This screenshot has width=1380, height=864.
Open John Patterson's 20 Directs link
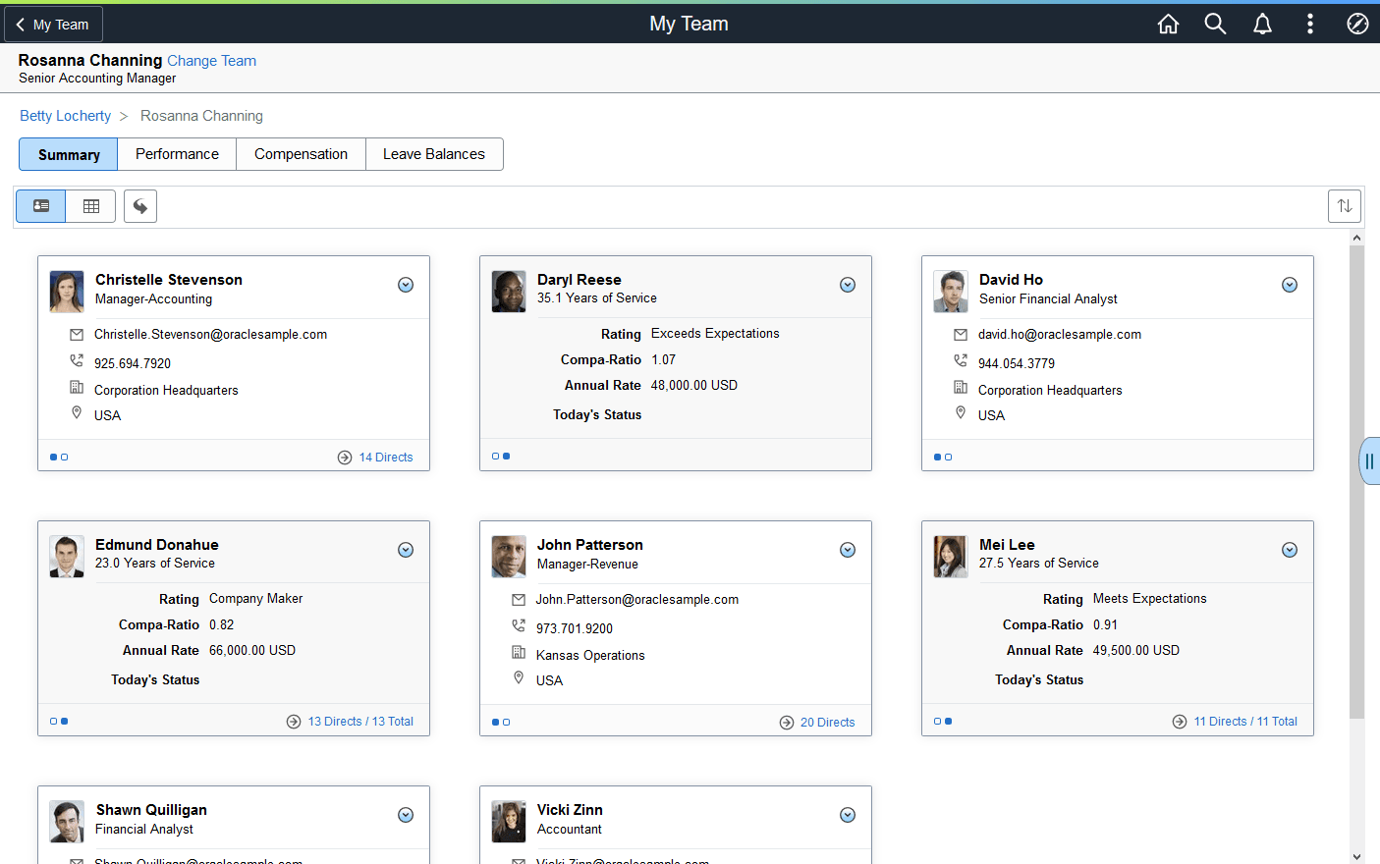[x=828, y=723]
